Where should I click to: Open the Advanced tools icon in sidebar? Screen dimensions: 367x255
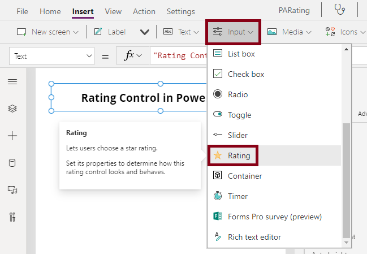pos(12,217)
